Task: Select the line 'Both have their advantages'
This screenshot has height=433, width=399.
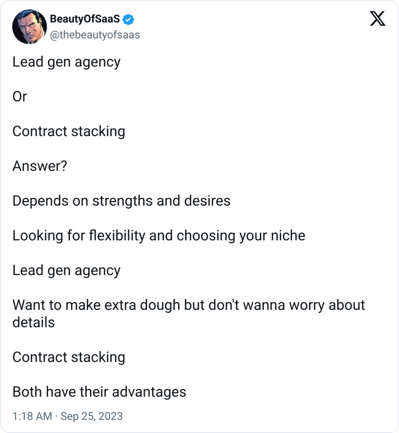Action: point(99,392)
